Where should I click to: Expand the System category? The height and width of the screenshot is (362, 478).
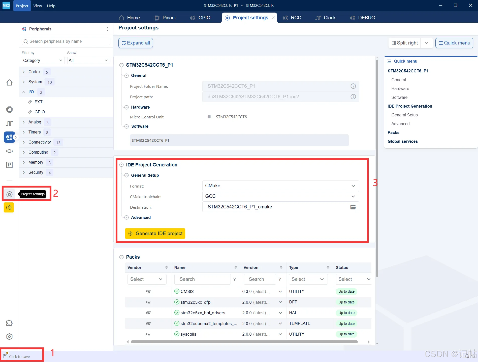click(24, 82)
